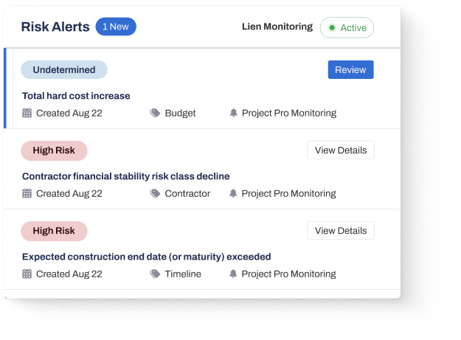Click the tag icon beside Contractor
Screen dimensions: 461x340
pos(155,193)
